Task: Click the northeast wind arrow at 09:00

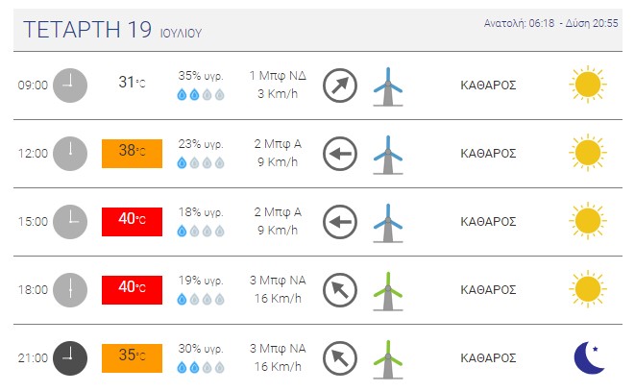Action: coord(340,86)
